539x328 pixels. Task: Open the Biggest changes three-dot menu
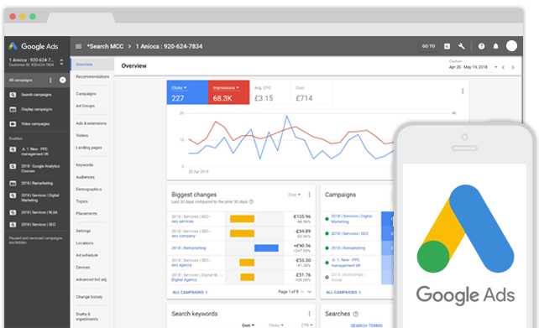pyautogui.click(x=309, y=195)
